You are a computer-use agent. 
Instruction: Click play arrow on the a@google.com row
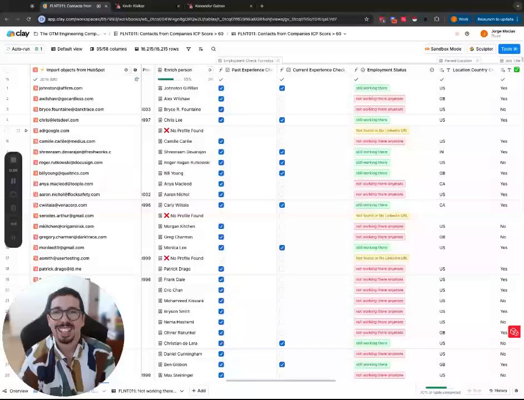point(26,131)
